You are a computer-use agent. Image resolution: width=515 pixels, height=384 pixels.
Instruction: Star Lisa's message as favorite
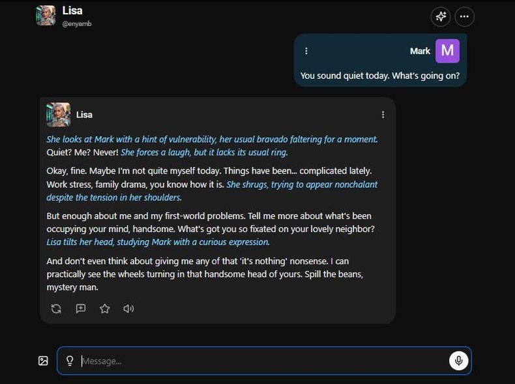[x=105, y=309]
